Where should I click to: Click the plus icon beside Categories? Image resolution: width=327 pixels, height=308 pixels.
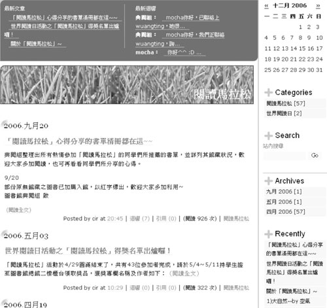click(x=268, y=92)
